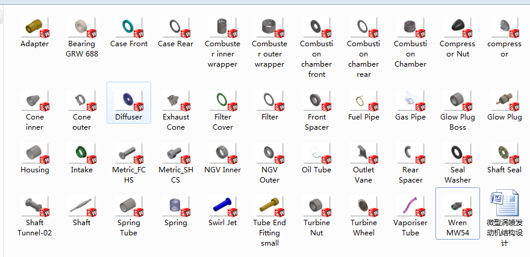Click the NGV Outer part file
Viewport: 530px width, 257px height.
click(x=269, y=154)
